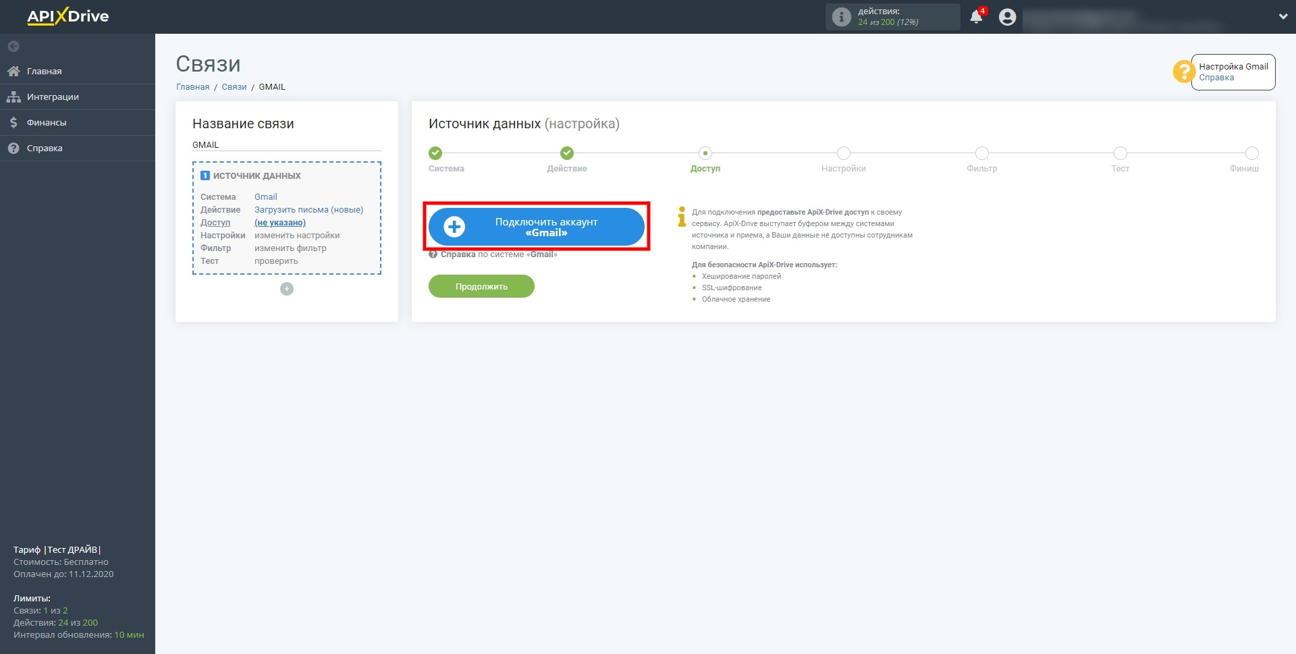
Task: Click the ApiX-Drive logo
Action: pyautogui.click(x=67, y=16)
